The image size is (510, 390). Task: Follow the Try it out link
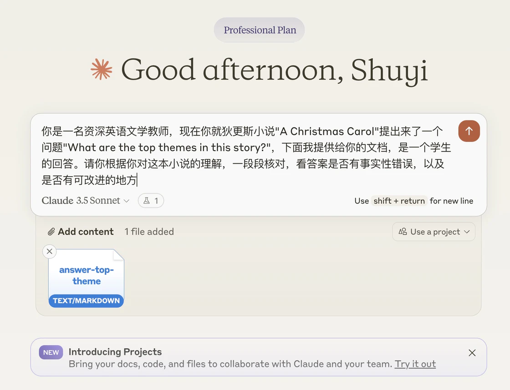point(415,364)
